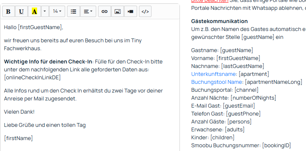Insert a bulleted list
The height and width of the screenshot is (151, 306).
pyautogui.click(x=73, y=11)
